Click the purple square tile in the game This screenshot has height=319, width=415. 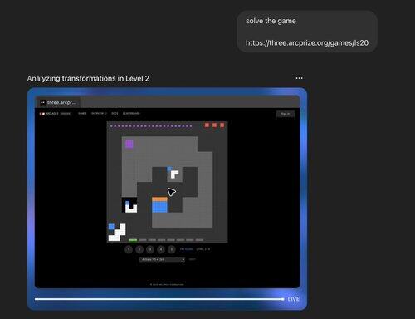(129, 144)
